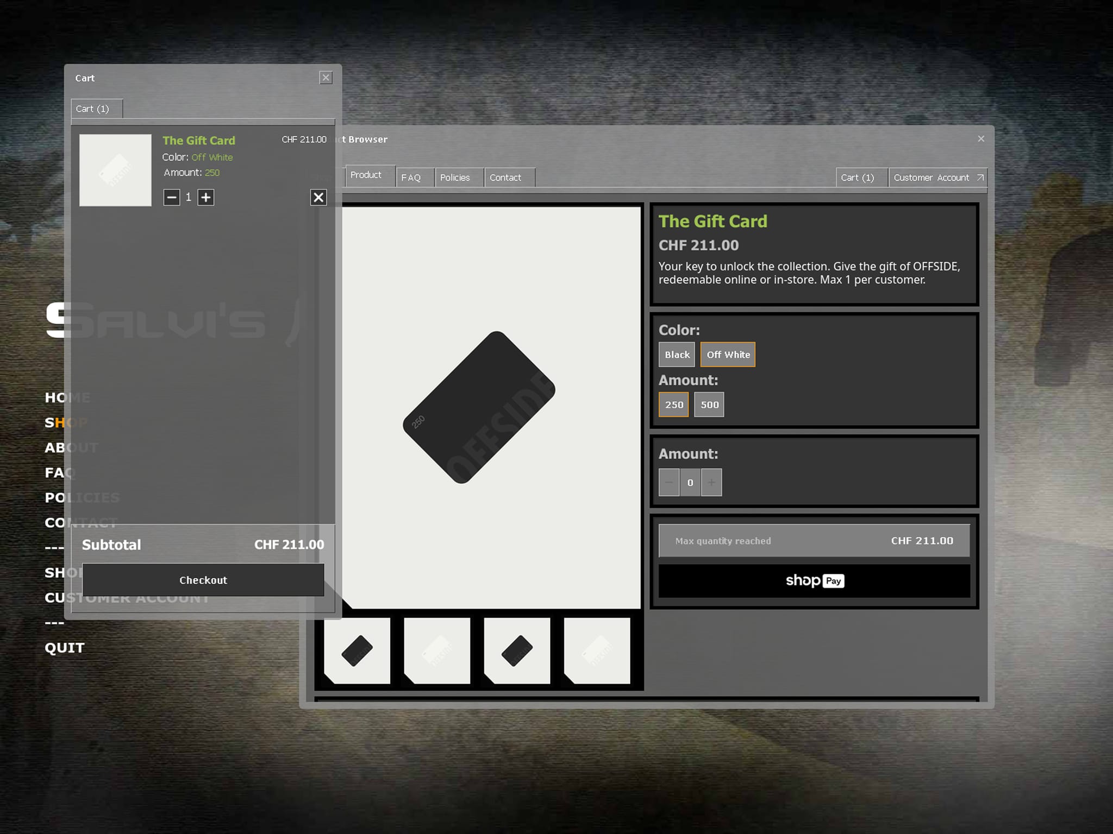
Task: Increase gift card quantity in cart
Action: (x=205, y=198)
